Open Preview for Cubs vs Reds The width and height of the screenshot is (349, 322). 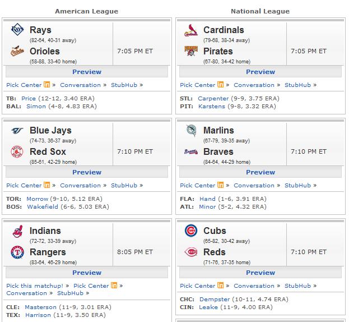pyautogui.click(x=260, y=273)
